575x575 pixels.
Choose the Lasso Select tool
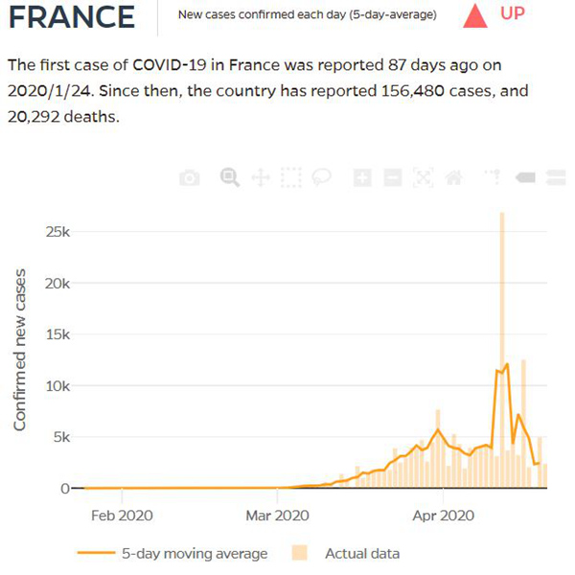coord(321,177)
